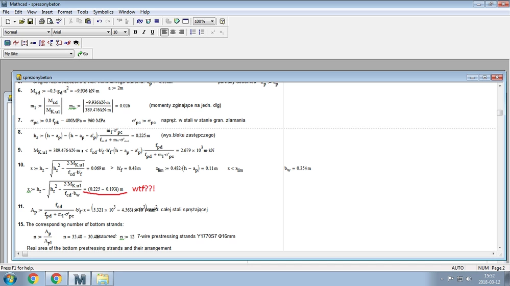Screen dimensions: 510x286
Task: Switch to first Chrome taskbar icon
Action: [33, 278]
